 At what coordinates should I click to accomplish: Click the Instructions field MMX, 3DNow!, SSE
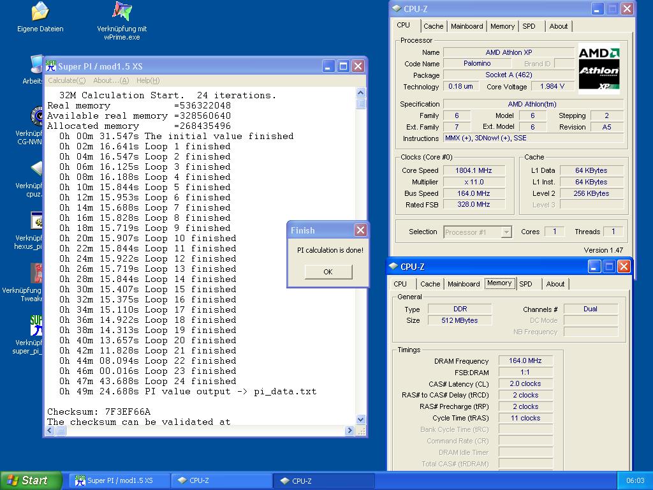click(534, 138)
